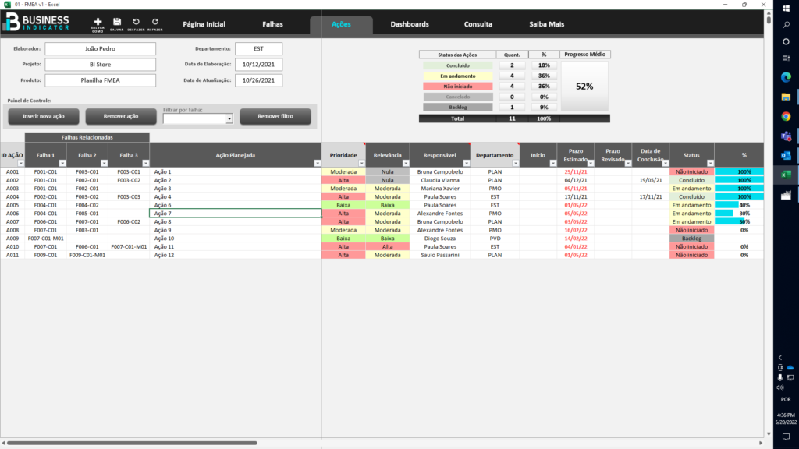This screenshot has width=799, height=449.
Task: Open the Status column filter
Action: tap(708, 164)
